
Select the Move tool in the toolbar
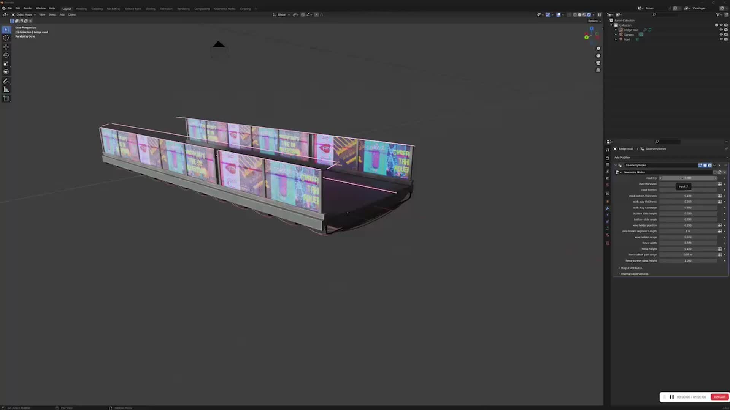click(6, 47)
